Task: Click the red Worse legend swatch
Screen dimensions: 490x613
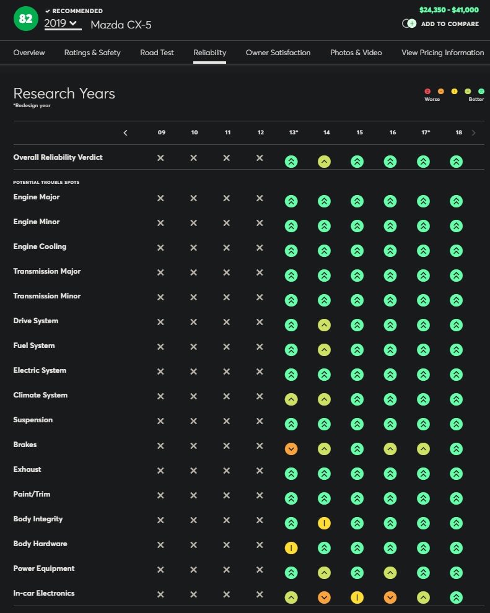Action: 427,91
